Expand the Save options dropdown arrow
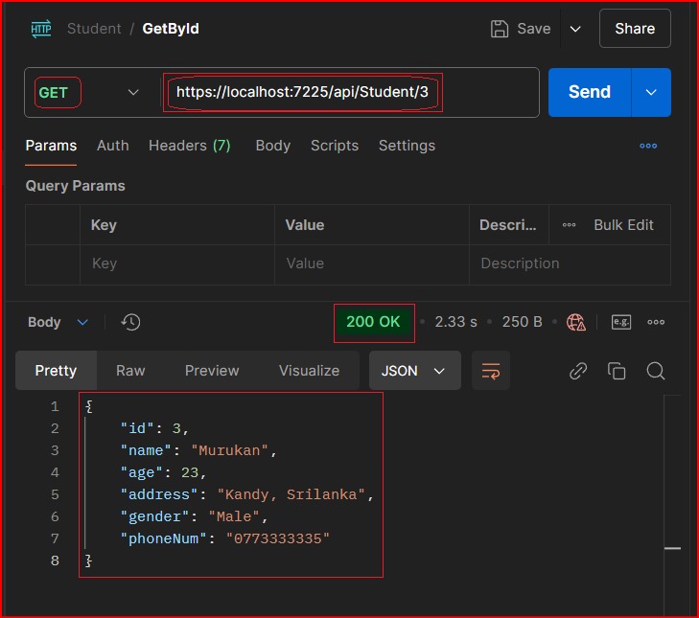Image resolution: width=699 pixels, height=618 pixels. [575, 29]
